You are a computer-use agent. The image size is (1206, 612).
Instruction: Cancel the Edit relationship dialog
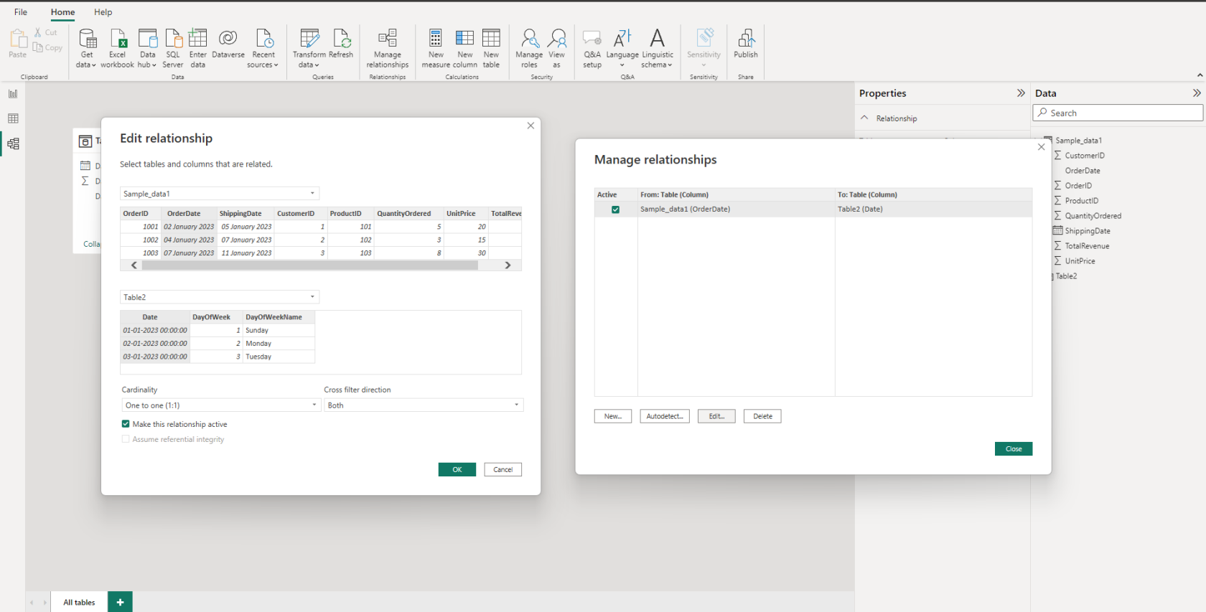503,469
